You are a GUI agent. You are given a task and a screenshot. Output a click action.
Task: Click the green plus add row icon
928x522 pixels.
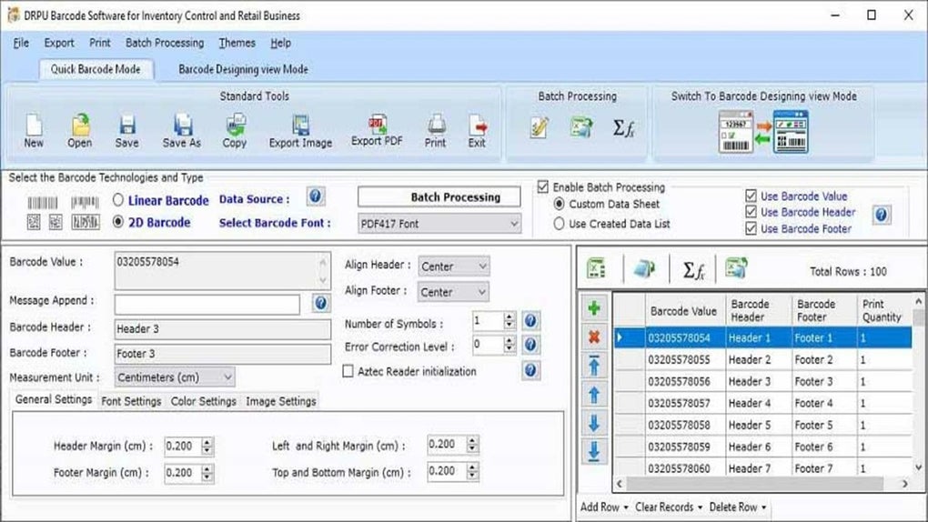[594, 308]
